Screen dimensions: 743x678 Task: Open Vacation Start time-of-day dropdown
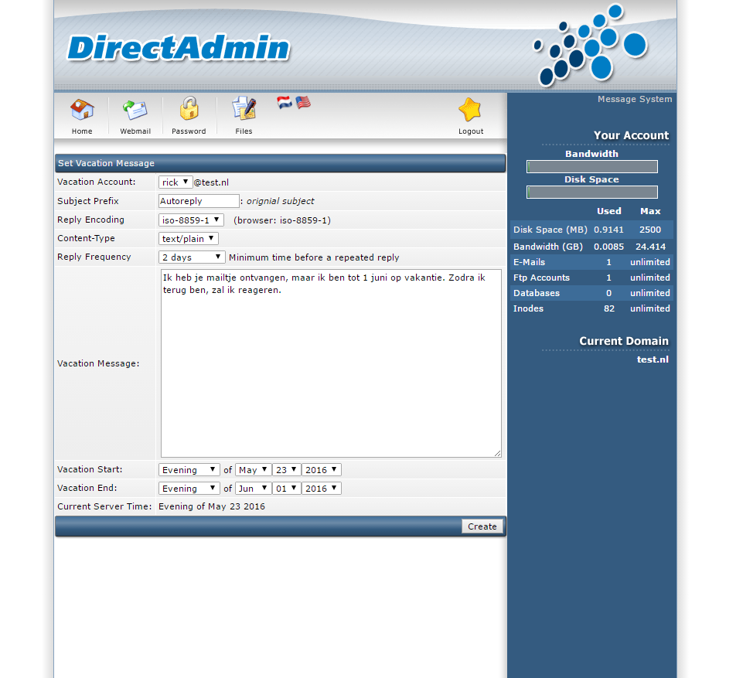[x=189, y=470]
